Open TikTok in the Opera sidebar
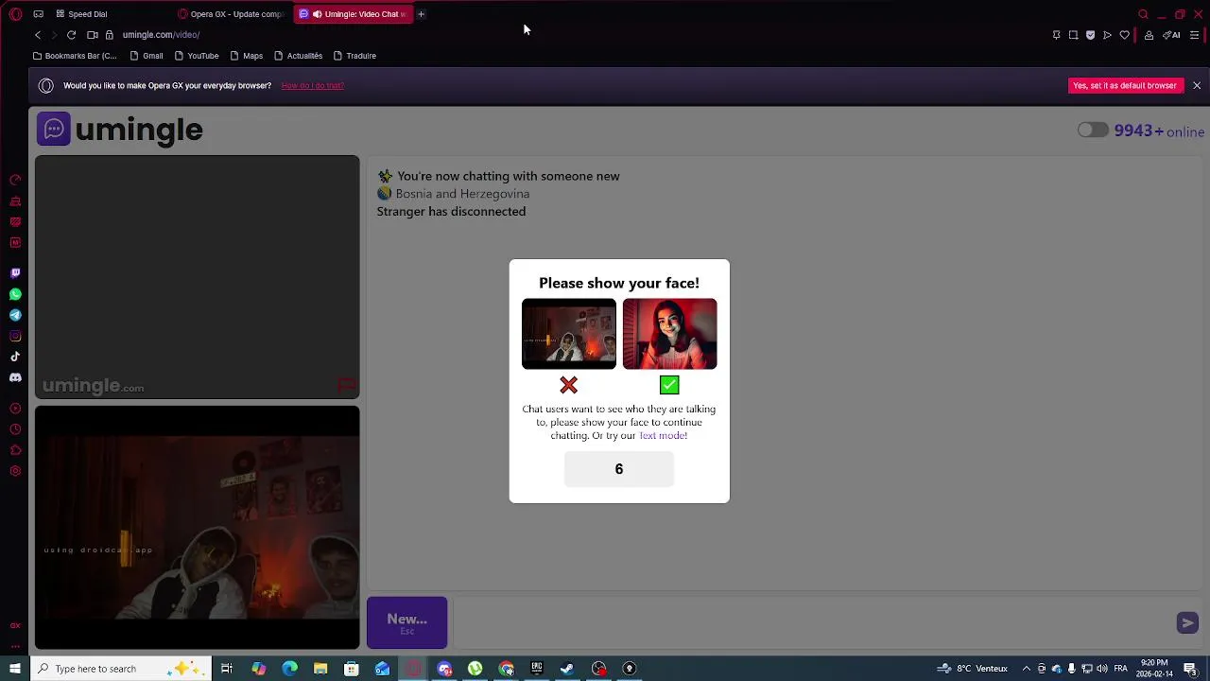The image size is (1210, 681). coord(15,357)
